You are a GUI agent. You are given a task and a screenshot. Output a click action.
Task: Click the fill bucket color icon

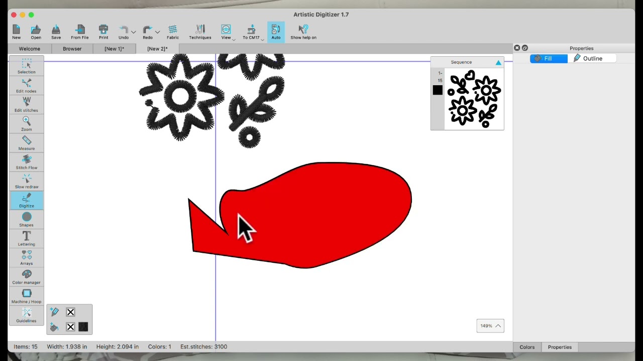point(54,327)
